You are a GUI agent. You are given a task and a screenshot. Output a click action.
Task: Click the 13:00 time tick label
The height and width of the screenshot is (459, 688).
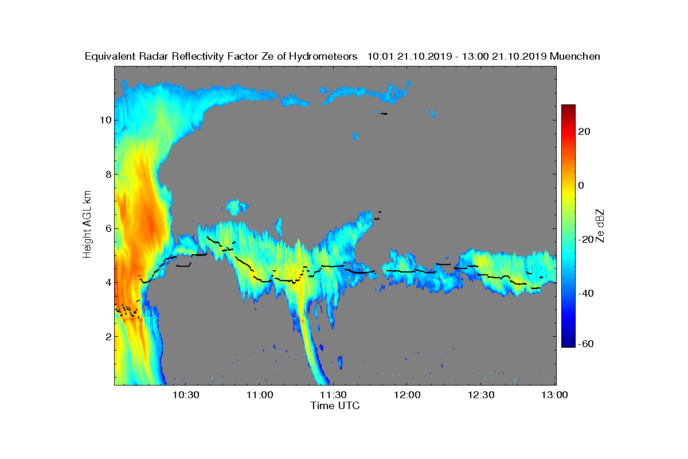554,395
